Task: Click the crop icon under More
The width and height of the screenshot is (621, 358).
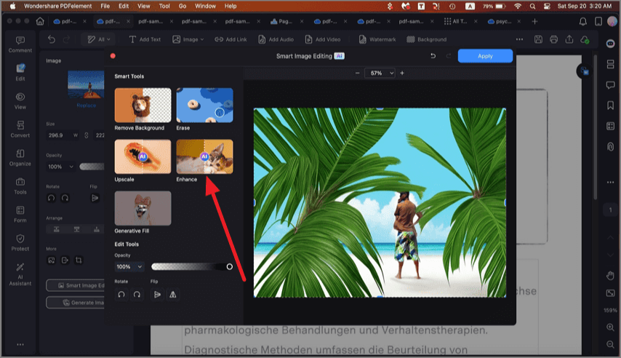Action: click(x=79, y=260)
